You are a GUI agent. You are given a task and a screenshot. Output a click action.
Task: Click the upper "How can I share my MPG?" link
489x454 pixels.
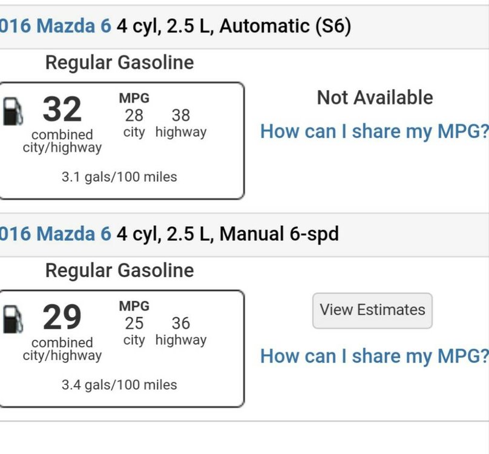[x=374, y=131]
